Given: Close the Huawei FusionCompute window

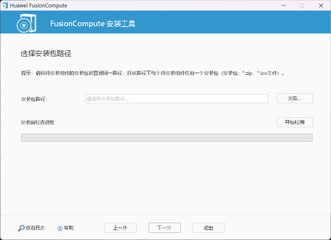Looking at the screenshot, I should pyautogui.click(x=321, y=5).
